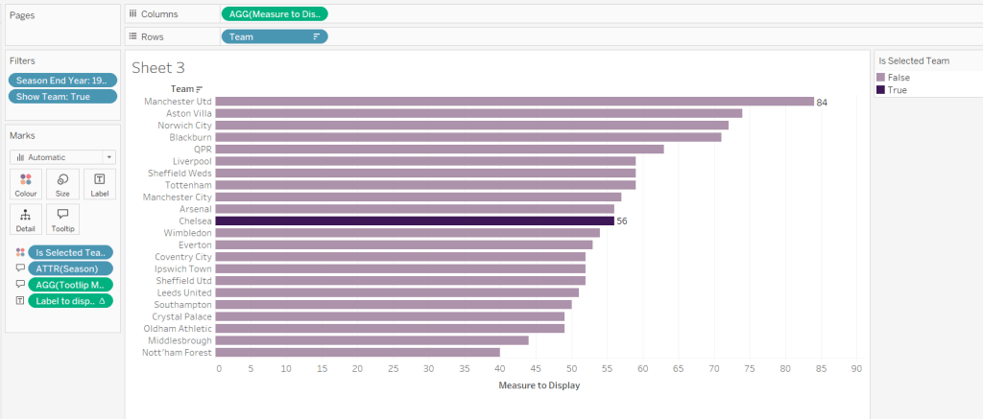Click the label icon beside Label to display pill
The height and width of the screenshot is (419, 983).
20,301
